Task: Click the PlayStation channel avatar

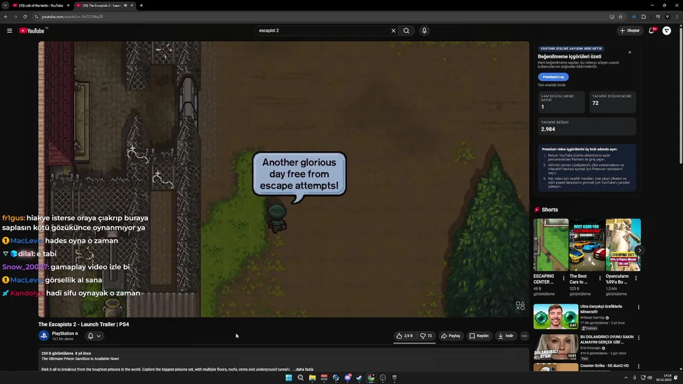Action: pos(44,335)
